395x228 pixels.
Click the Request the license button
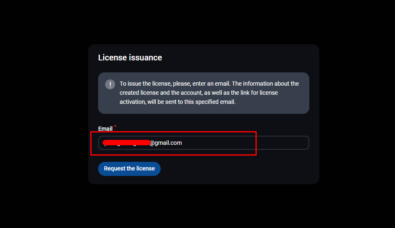coord(129,168)
